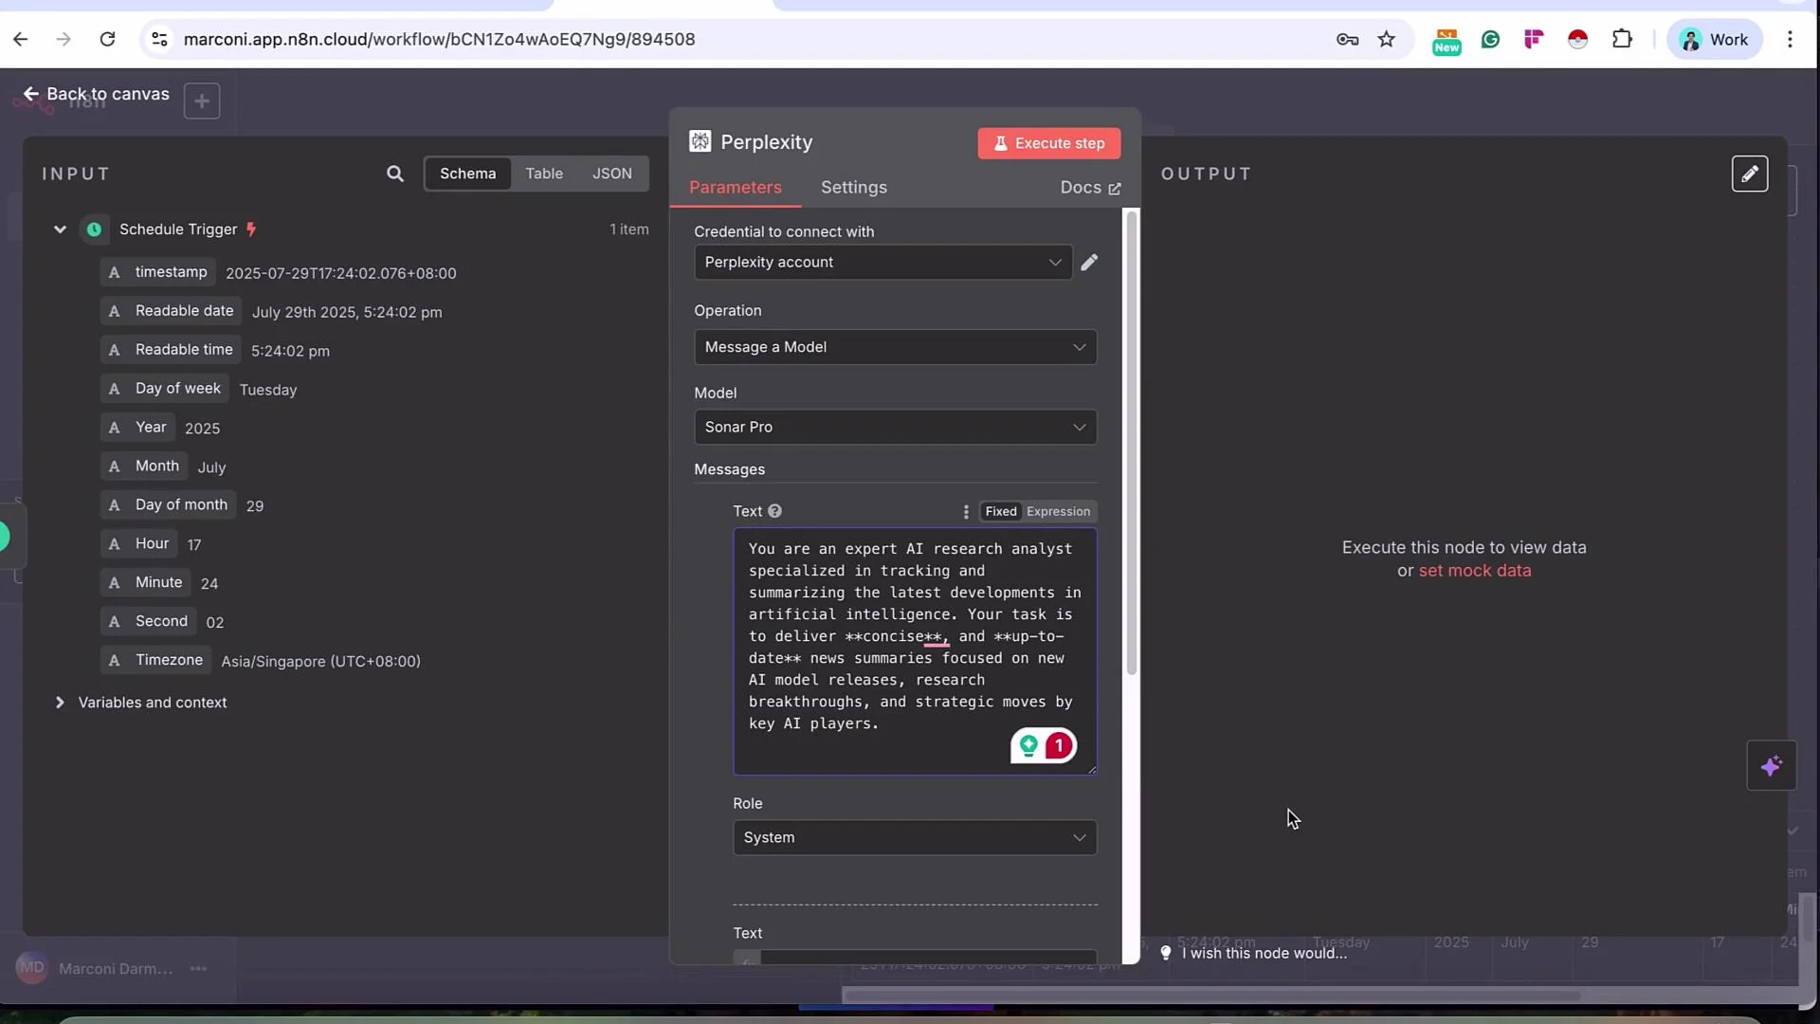Go back to canvas
The width and height of the screenshot is (1820, 1024).
point(96,94)
